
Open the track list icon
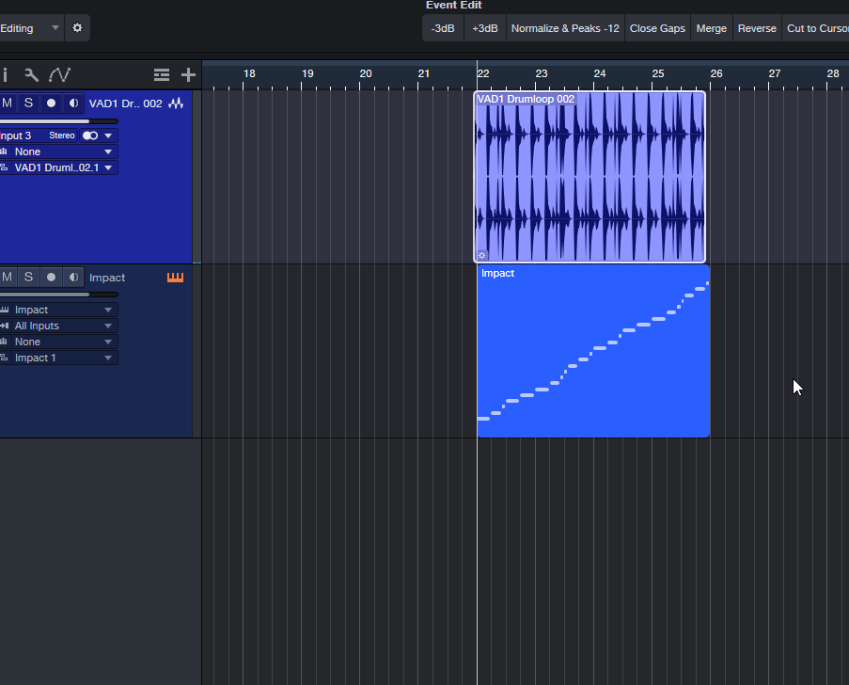(162, 75)
